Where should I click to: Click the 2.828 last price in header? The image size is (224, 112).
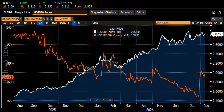pyautogui.click(x=23, y=3)
